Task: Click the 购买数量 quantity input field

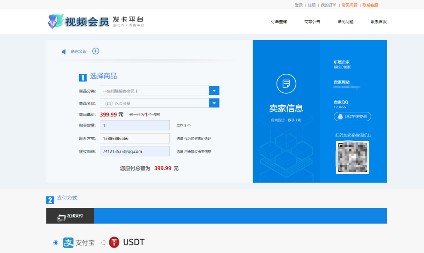Action: click(135, 125)
